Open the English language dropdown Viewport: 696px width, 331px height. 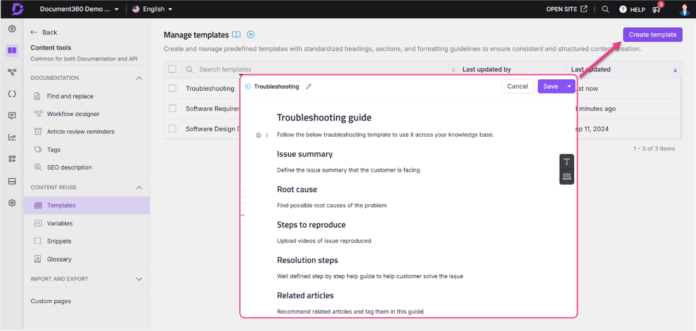pyautogui.click(x=152, y=9)
